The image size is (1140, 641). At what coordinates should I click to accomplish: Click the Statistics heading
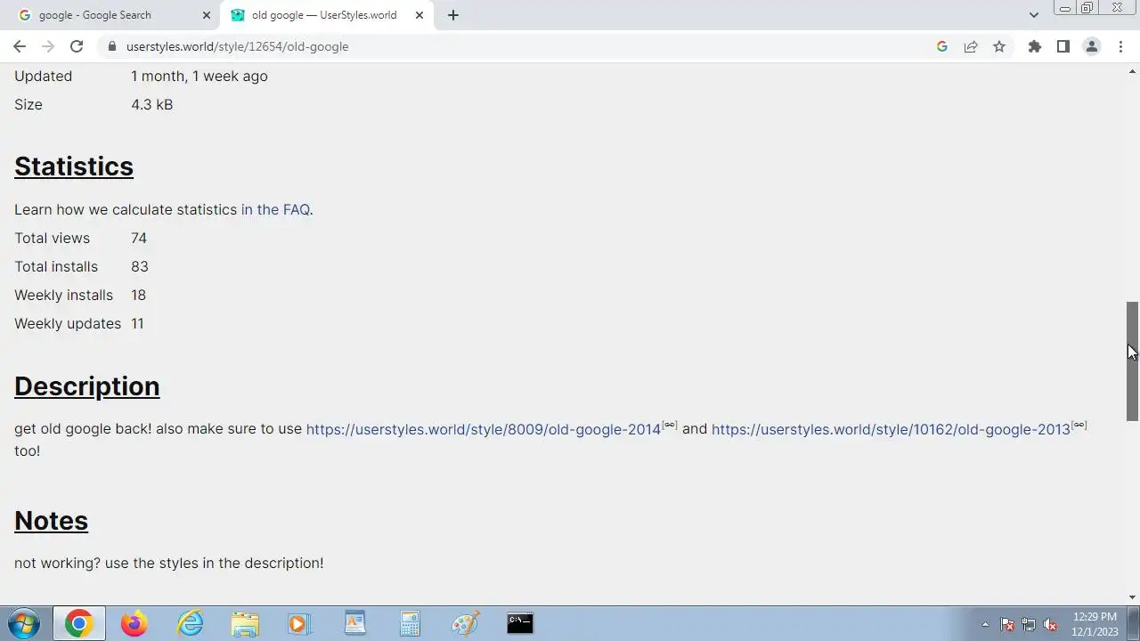pyautogui.click(x=74, y=166)
